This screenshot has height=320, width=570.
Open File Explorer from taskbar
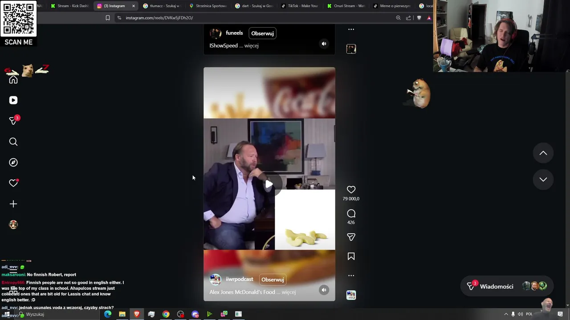point(122,314)
